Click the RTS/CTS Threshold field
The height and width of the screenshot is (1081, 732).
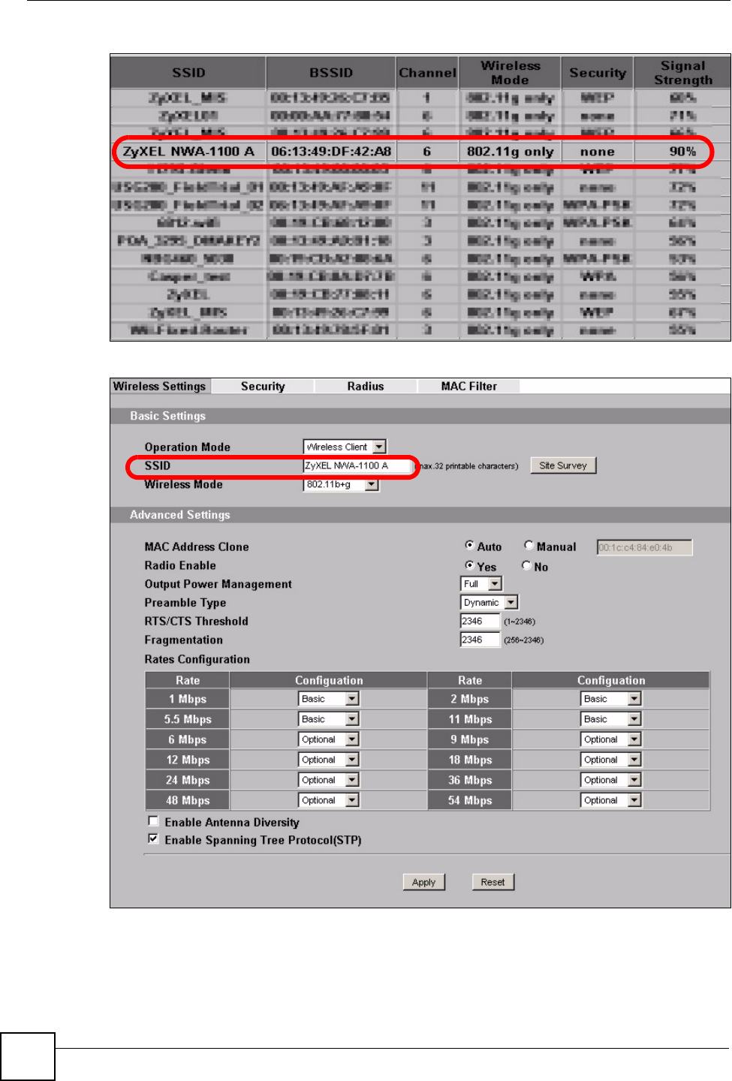click(x=480, y=621)
